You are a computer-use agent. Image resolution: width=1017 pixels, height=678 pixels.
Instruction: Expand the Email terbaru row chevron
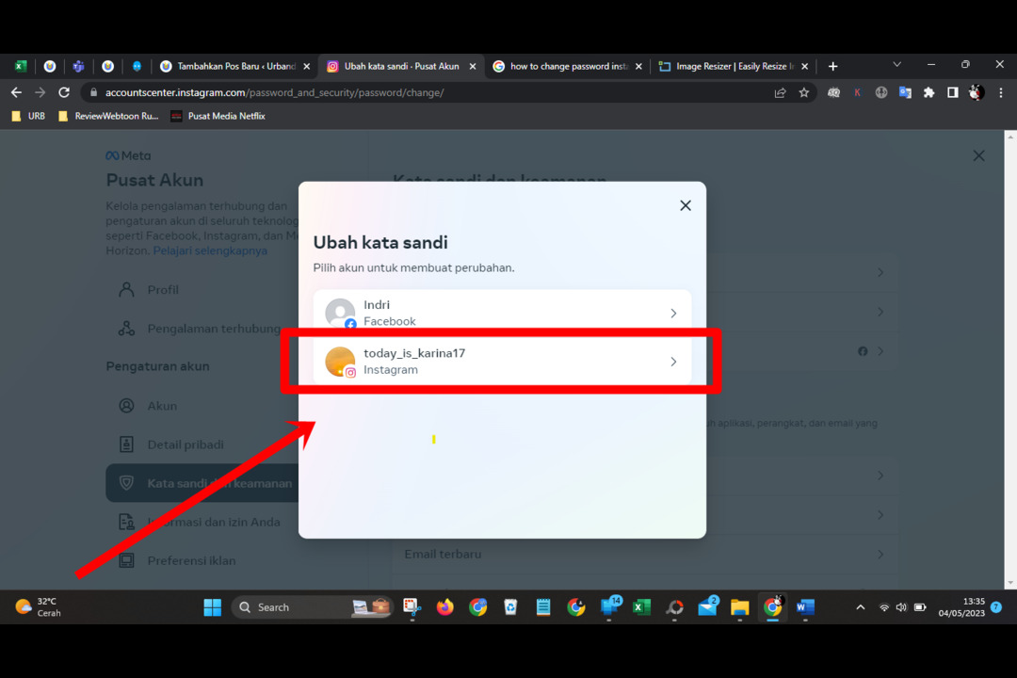(x=880, y=554)
